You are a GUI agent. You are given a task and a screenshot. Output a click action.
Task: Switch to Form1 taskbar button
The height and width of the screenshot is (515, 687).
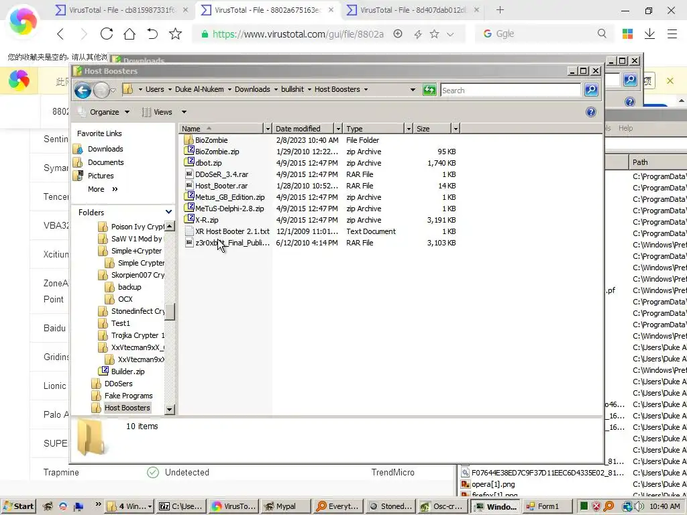(547, 506)
